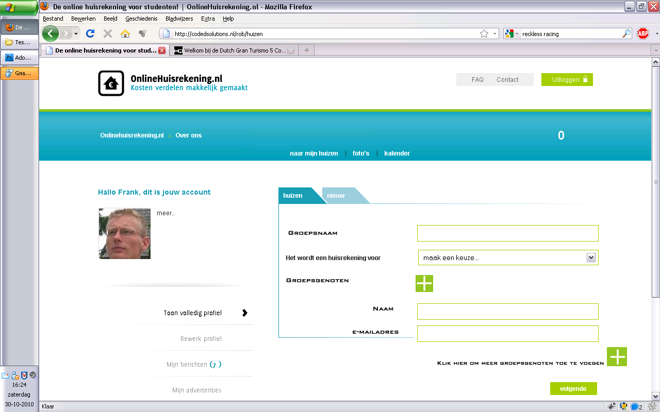Open the 'Mijn berichten' link
Image resolution: width=660 pixels, height=412 pixels.
[x=193, y=364]
